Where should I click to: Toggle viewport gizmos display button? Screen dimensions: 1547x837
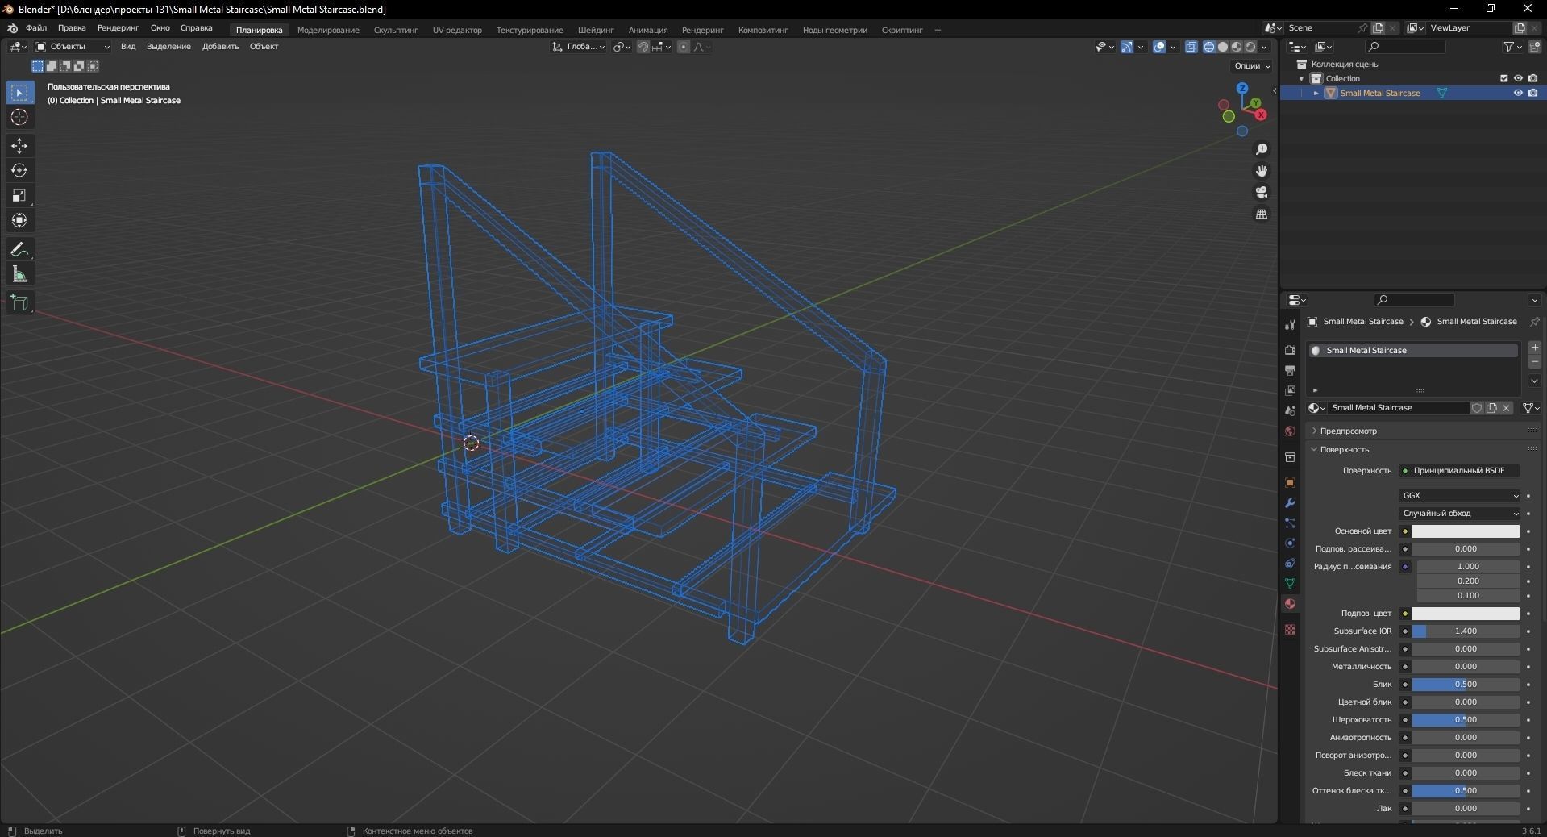pos(1127,47)
